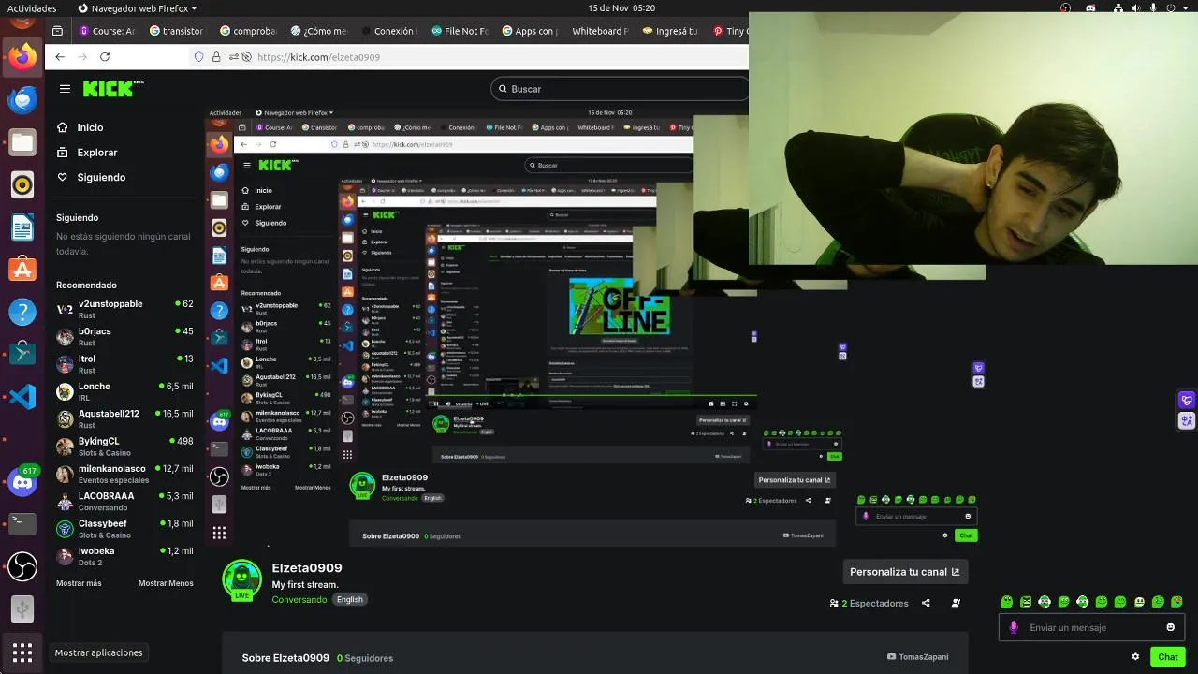
Task: Open recommended channel LACOBRAAA
Action: point(124,501)
